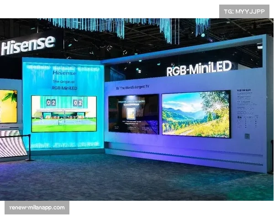Open the renew-milanapp.com link

37,208
